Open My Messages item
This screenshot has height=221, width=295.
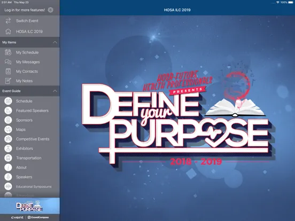[x=30, y=62]
